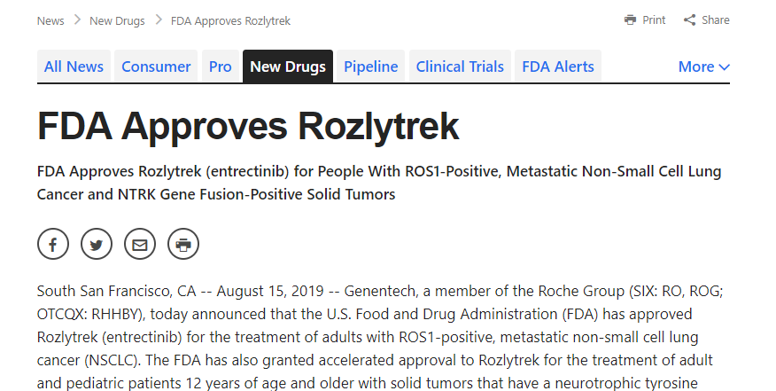776x391 pixels.
Task: Expand the More dropdown menu
Action: 703,66
